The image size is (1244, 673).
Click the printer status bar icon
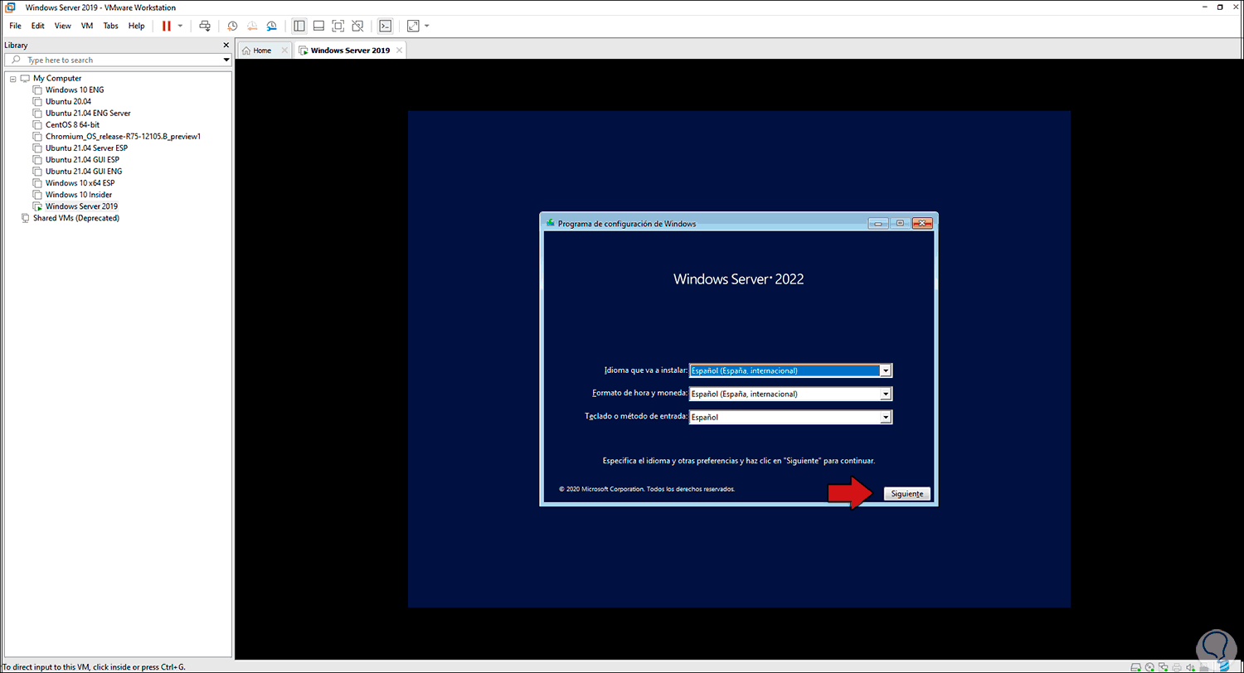pyautogui.click(x=1178, y=666)
